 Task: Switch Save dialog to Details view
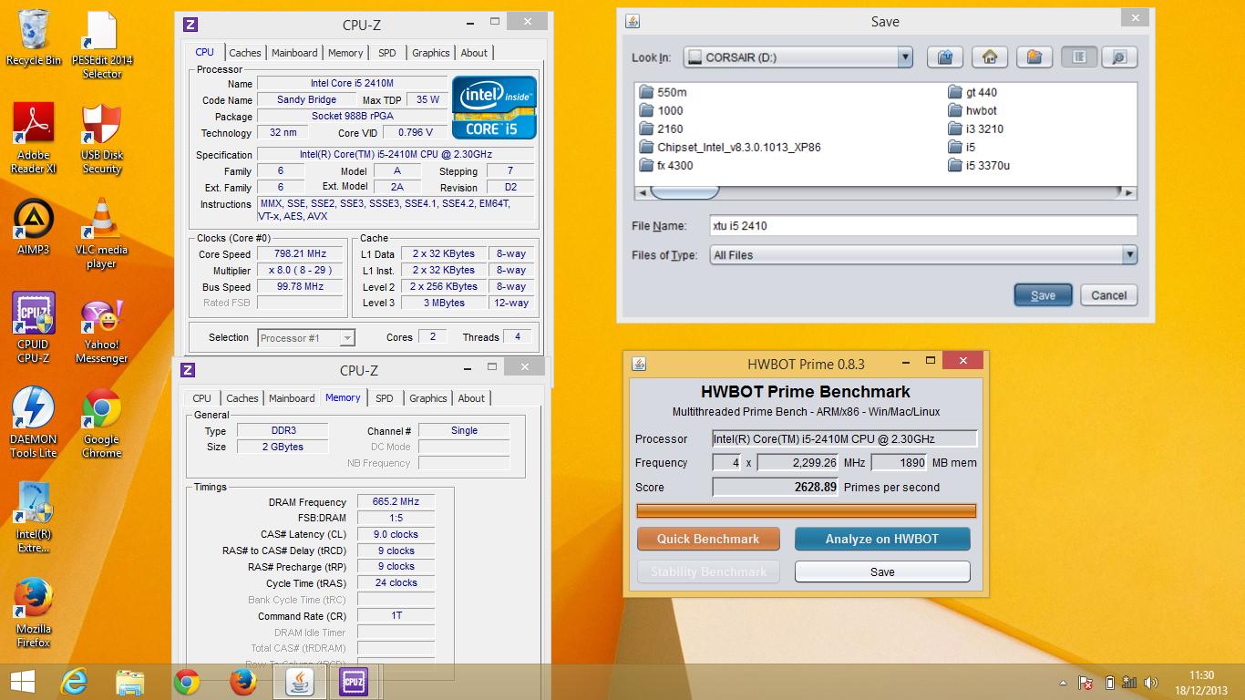1119,57
